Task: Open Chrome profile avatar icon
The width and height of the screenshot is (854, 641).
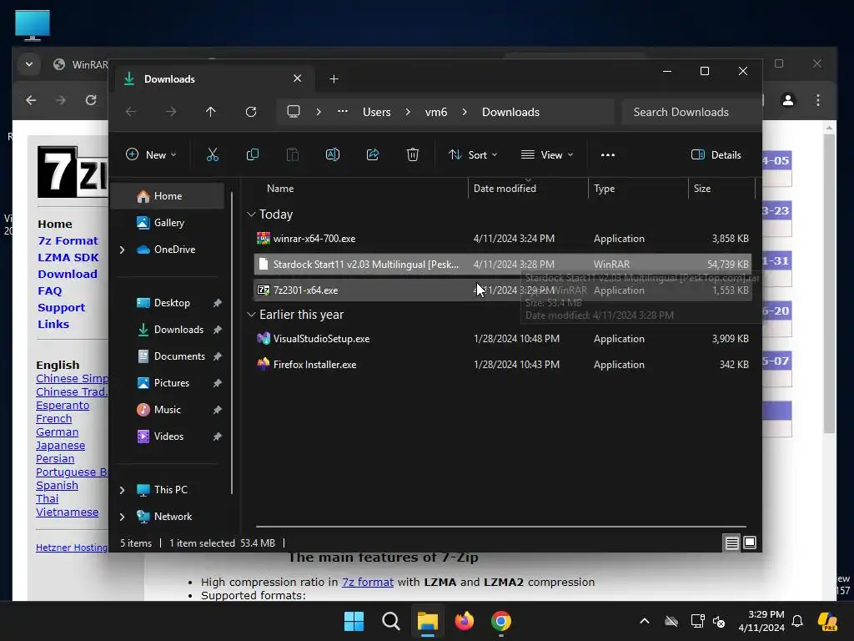Action: 788,100
